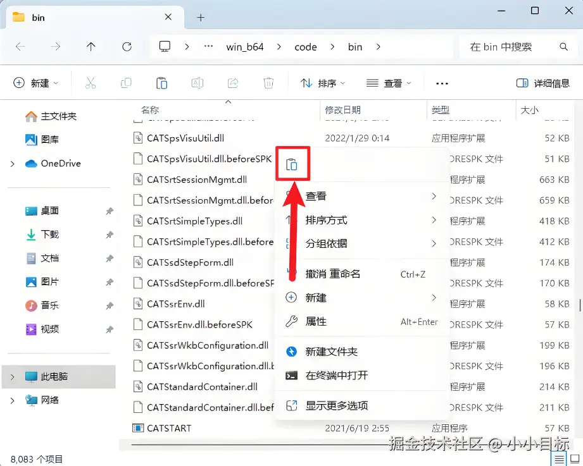583x466 pixels.
Task: Open Videos 视频 in sidebar
Action: (42, 329)
